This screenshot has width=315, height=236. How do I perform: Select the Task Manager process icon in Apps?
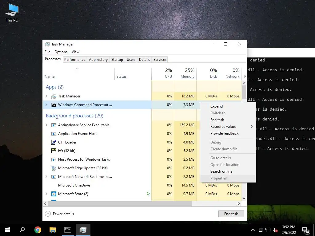point(54,96)
